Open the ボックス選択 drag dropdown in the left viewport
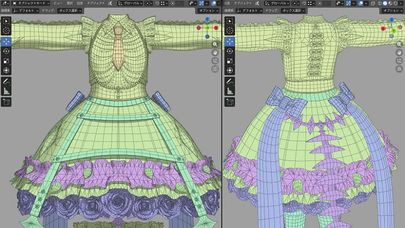The height and width of the screenshot is (228, 405). (x=70, y=11)
